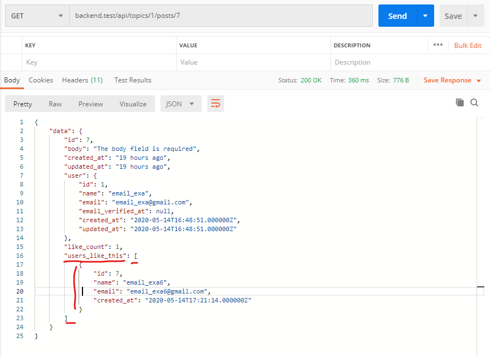
Task: Select the Raw view tab
Action: pos(55,104)
